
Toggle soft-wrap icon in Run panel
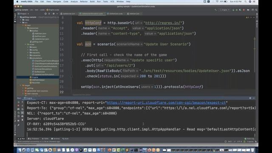tap(23, 109)
